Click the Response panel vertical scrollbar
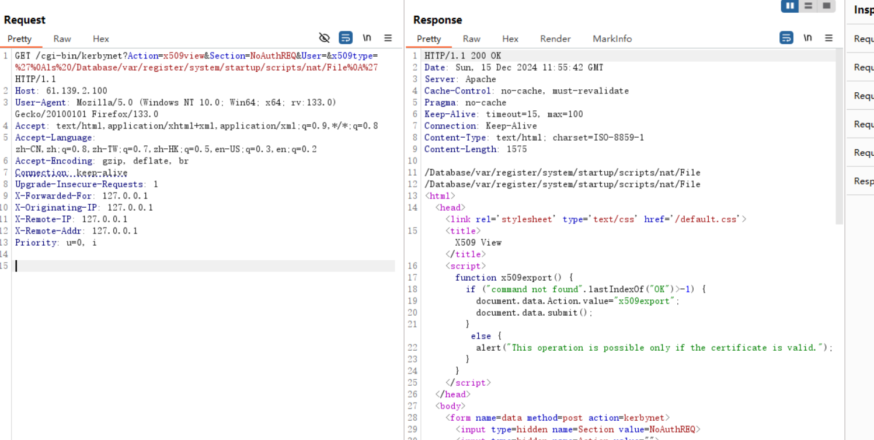Screen dimensions: 874x440 pyautogui.click(x=840, y=137)
